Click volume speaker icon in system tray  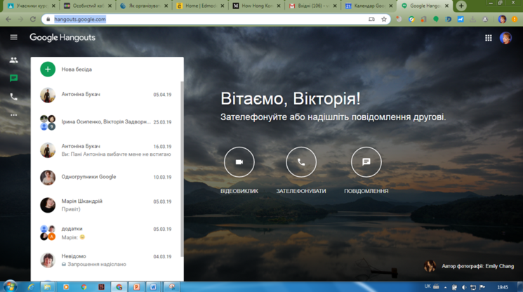point(463,287)
